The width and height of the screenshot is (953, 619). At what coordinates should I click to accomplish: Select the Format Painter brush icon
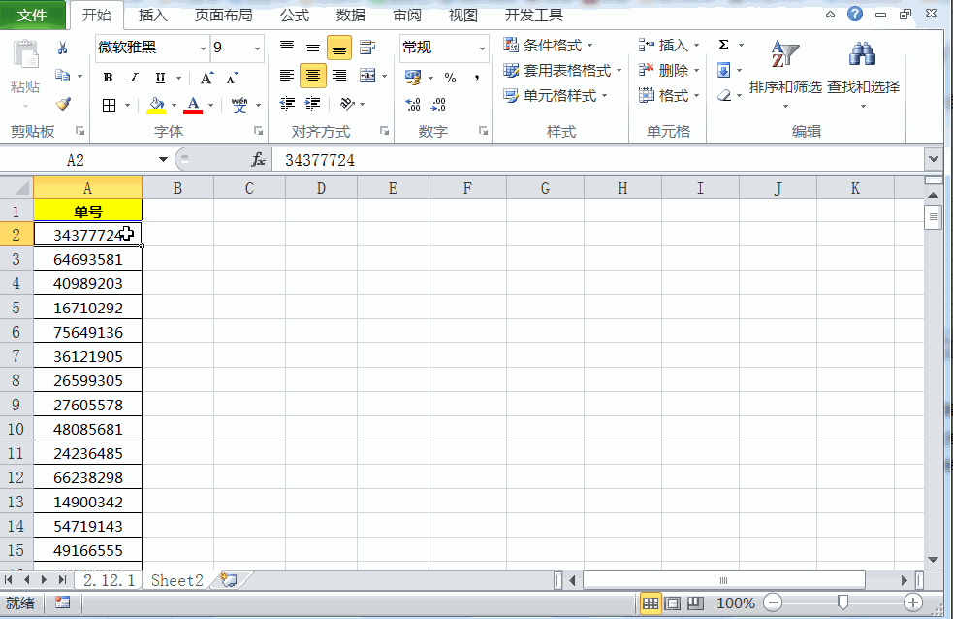(x=63, y=104)
